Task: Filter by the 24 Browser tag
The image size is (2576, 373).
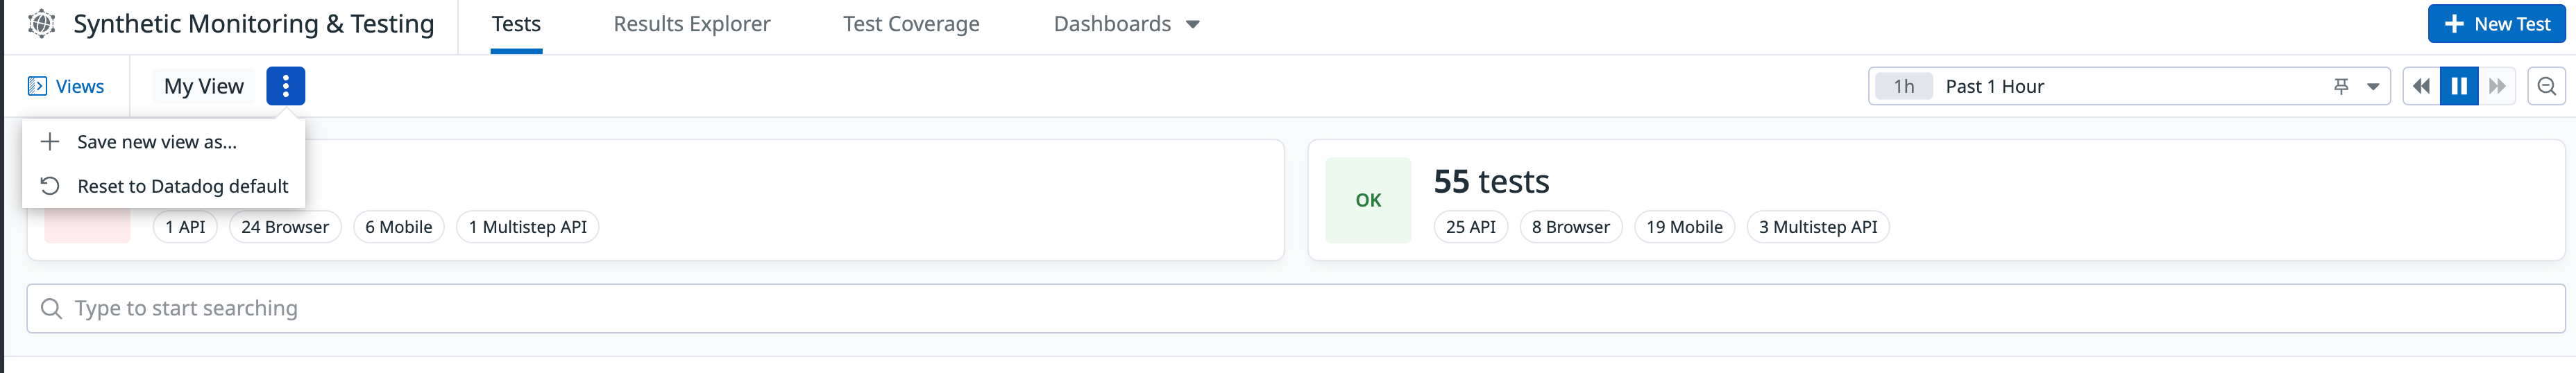Action: (285, 227)
